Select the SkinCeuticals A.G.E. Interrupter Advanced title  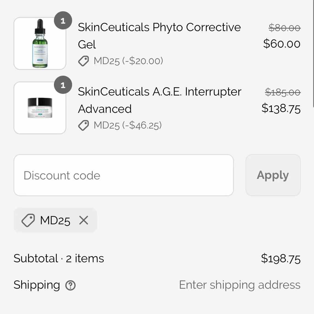[160, 100]
